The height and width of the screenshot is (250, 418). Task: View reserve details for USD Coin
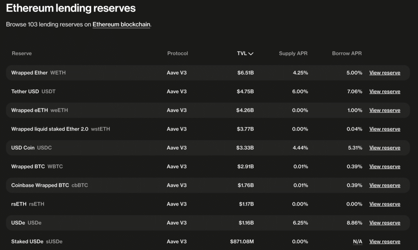(384, 148)
